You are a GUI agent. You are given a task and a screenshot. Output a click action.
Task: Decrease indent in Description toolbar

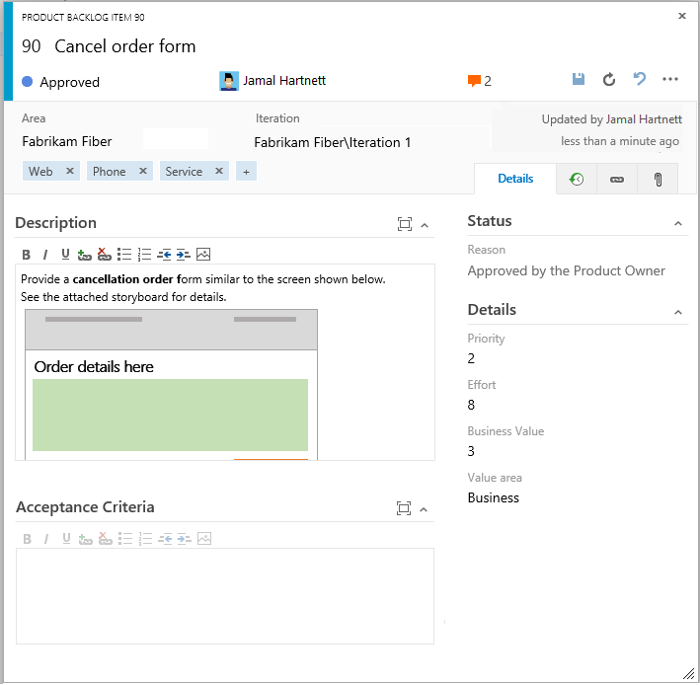[164, 255]
